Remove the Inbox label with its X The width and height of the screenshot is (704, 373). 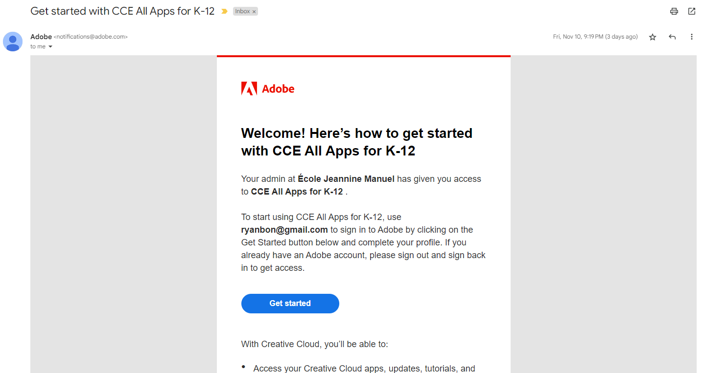pyautogui.click(x=254, y=11)
